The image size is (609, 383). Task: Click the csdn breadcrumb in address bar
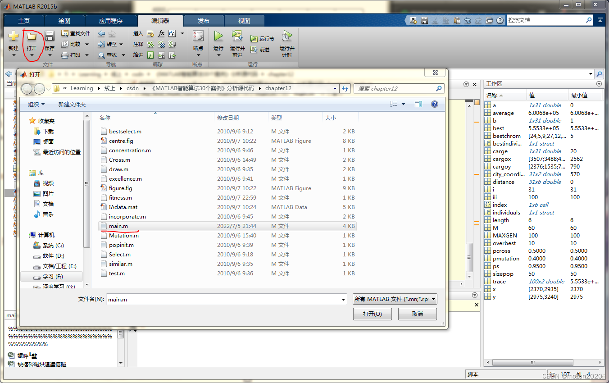coord(132,88)
